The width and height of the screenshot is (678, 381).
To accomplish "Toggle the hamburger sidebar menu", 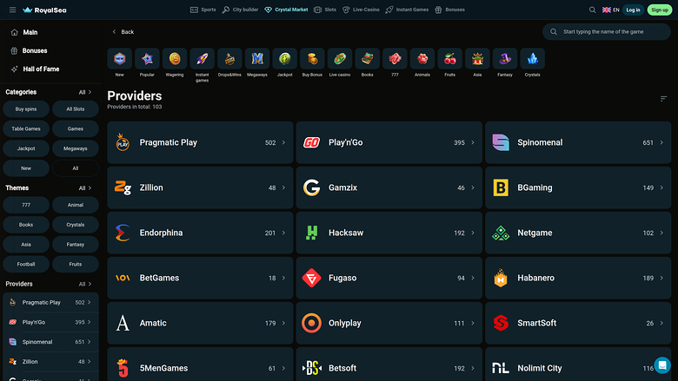I will [x=12, y=10].
